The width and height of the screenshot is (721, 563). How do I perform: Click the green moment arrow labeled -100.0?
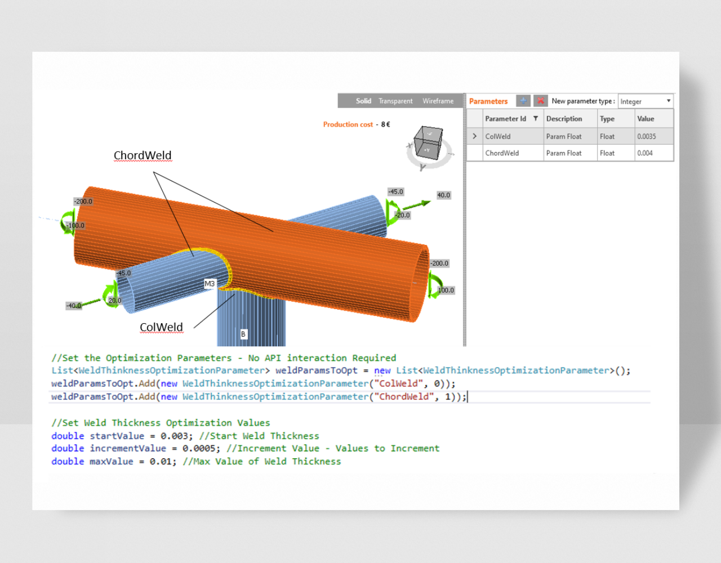(x=68, y=222)
